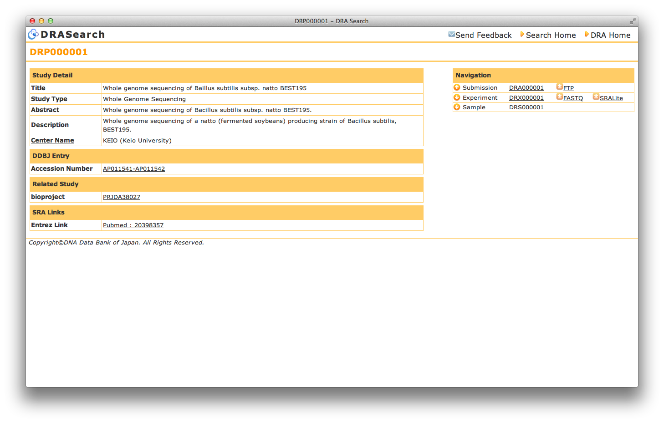Screen dimensions: 664x423
Task: Open the FTP link for the submission
Action: pyautogui.click(x=568, y=88)
